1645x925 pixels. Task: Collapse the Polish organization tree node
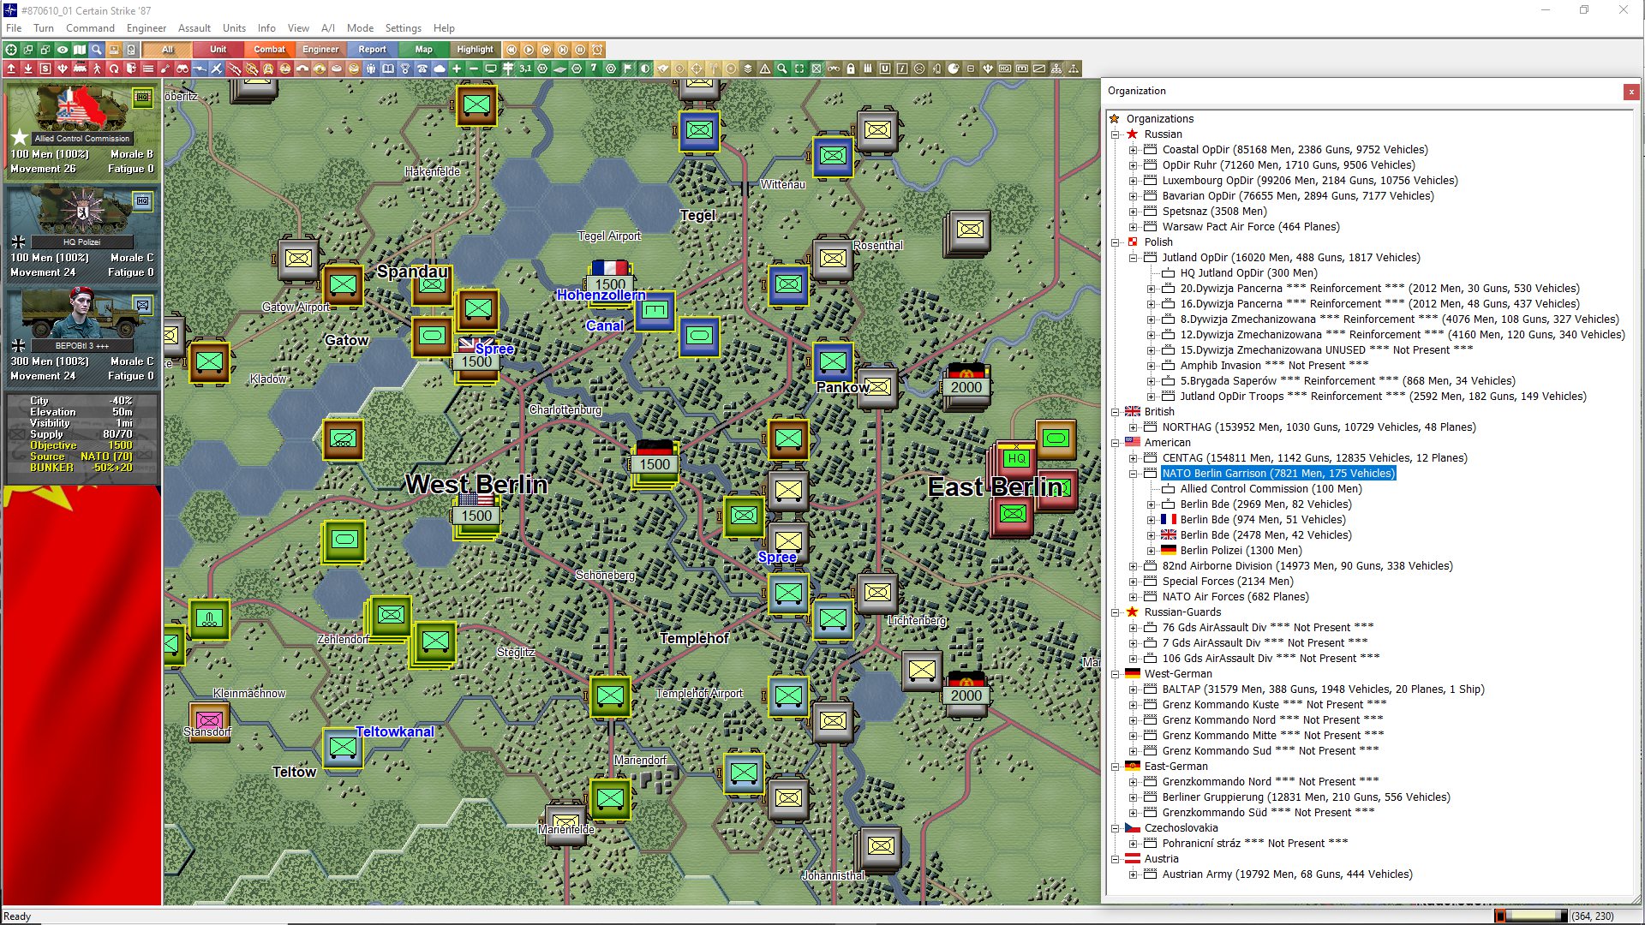pos(1116,242)
